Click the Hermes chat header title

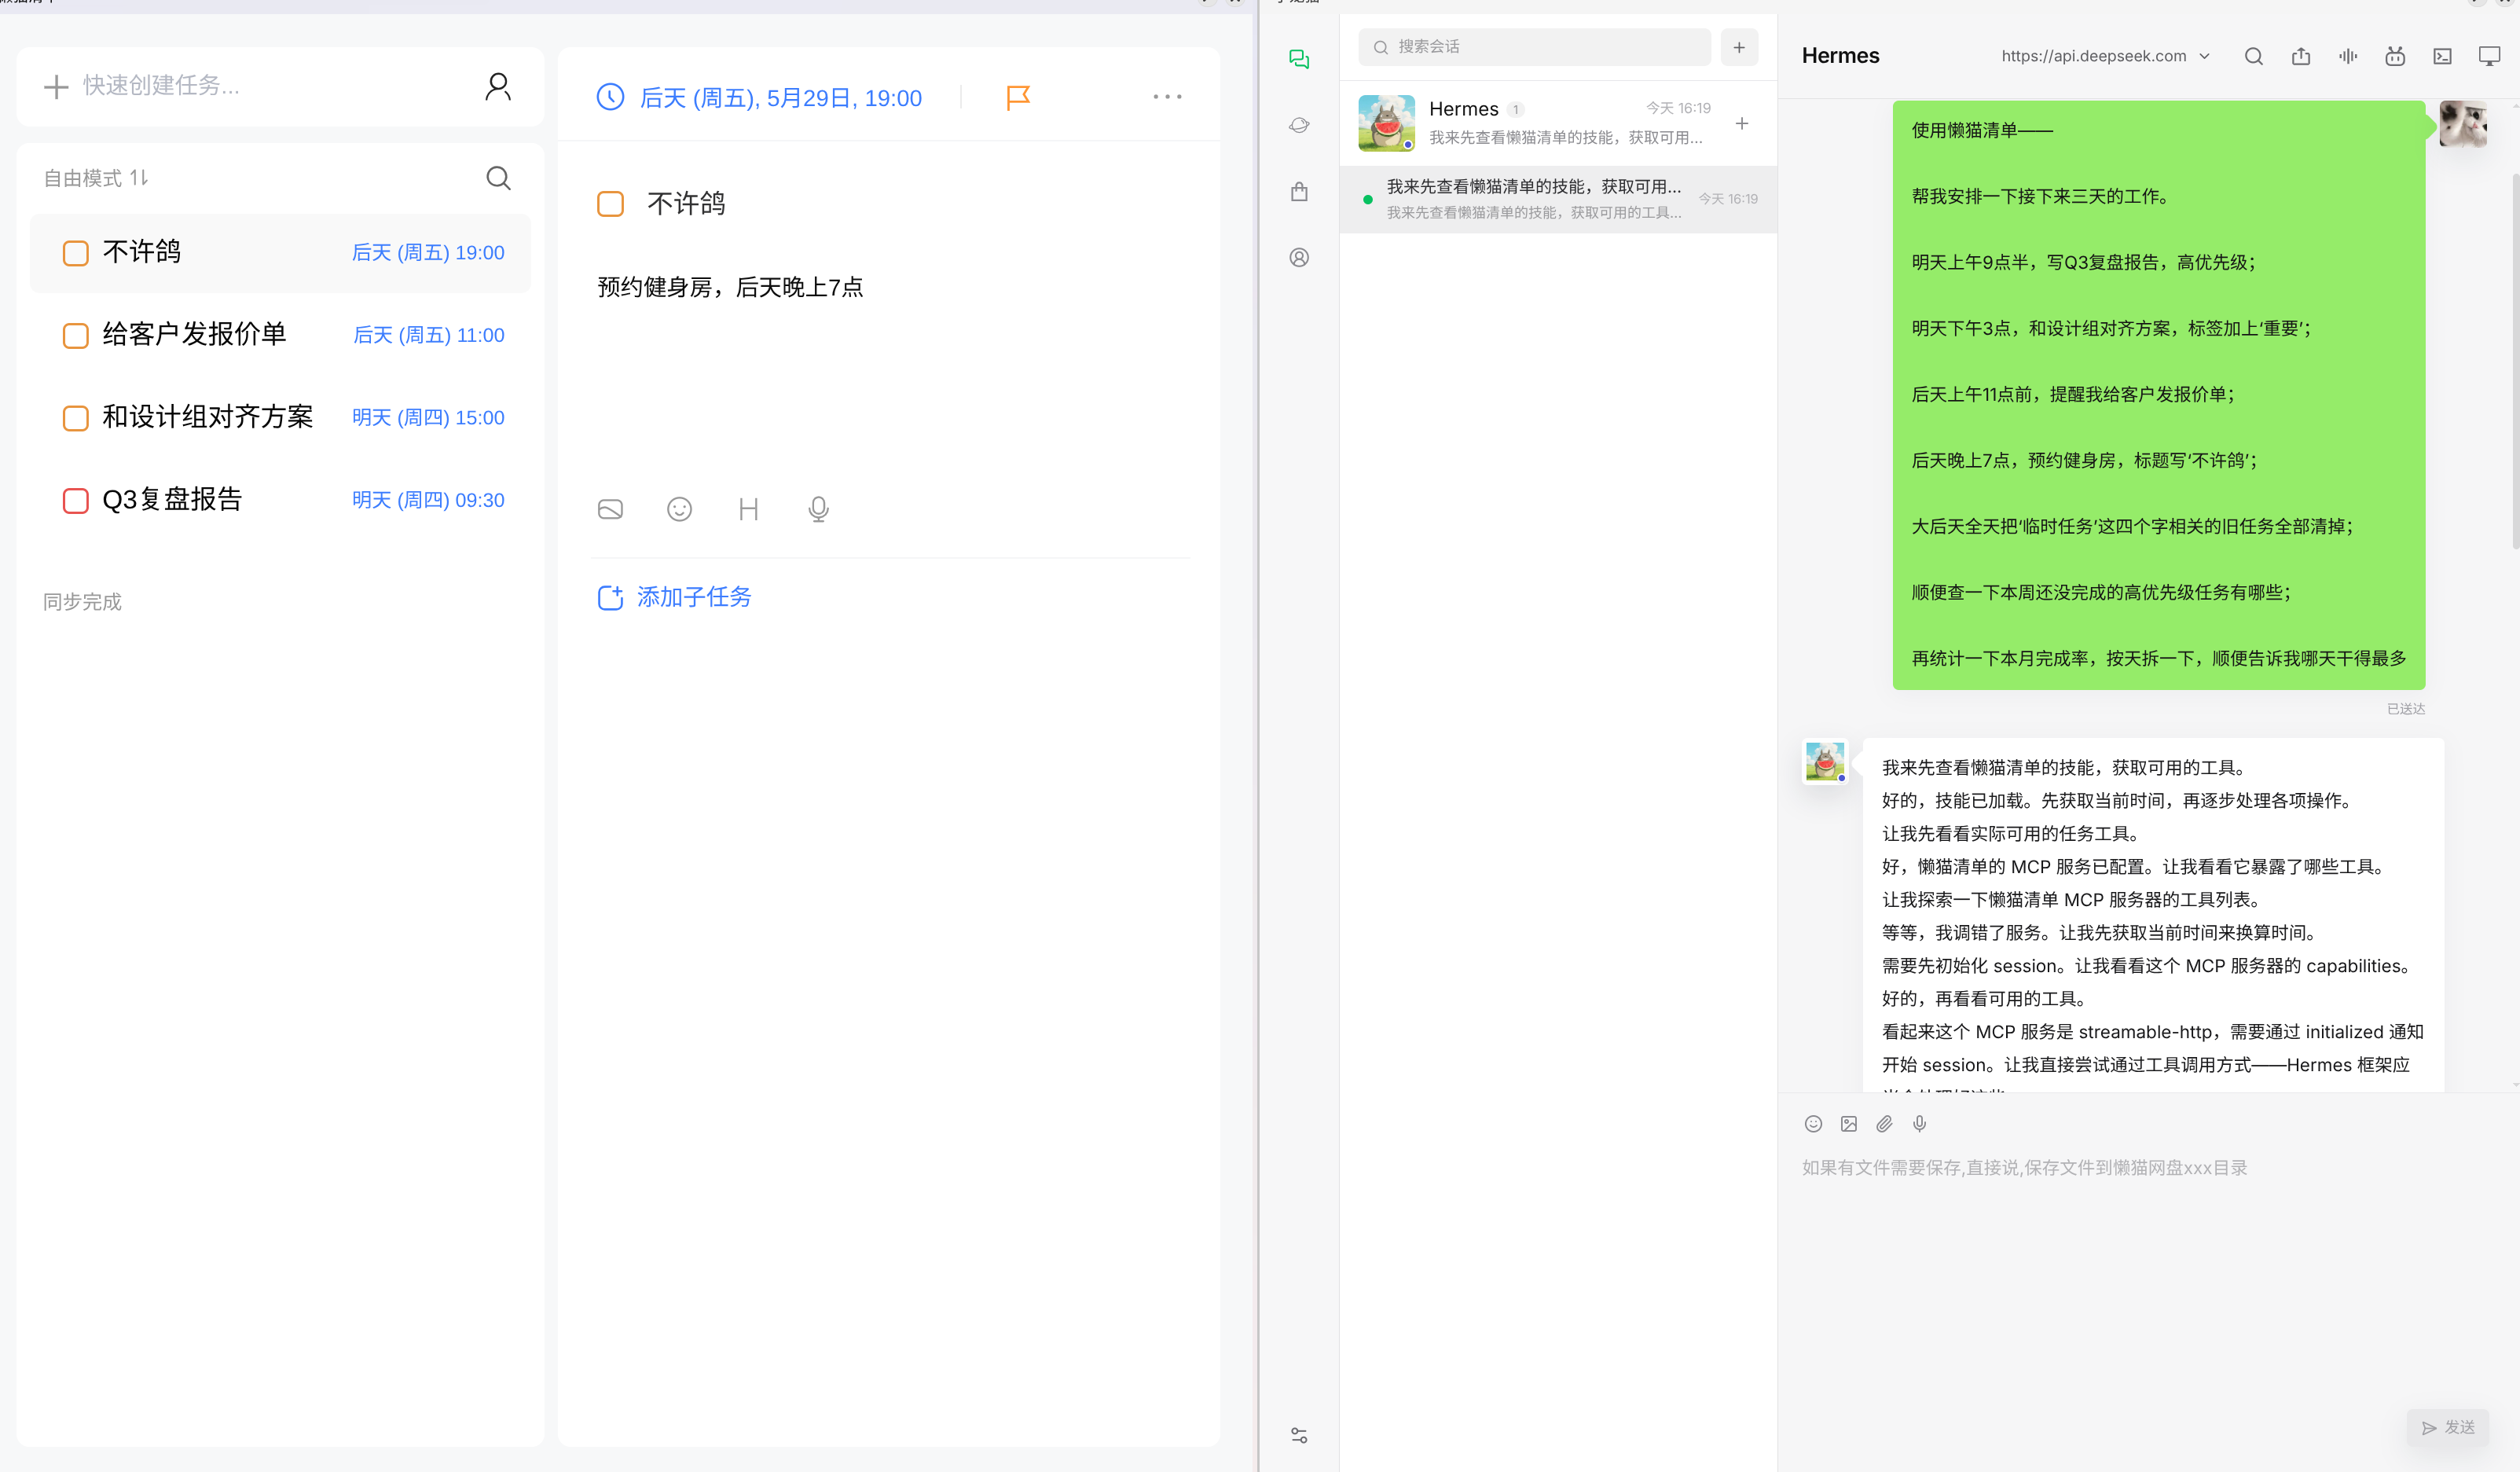[x=1840, y=56]
